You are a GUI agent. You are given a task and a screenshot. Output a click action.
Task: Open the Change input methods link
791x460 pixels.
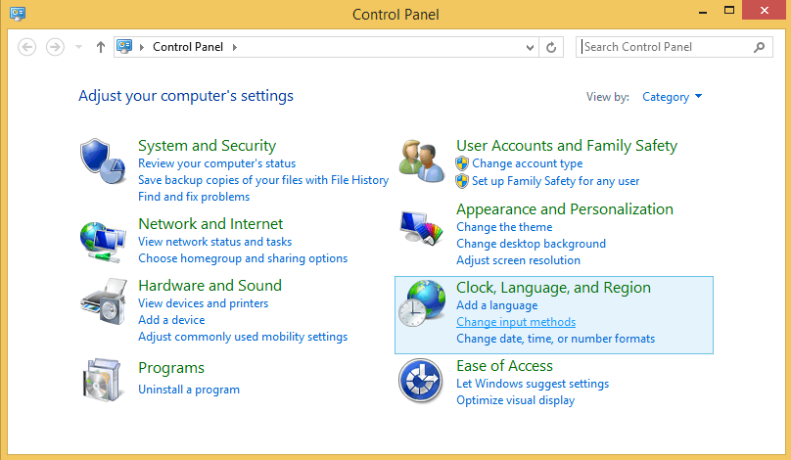[x=516, y=322]
